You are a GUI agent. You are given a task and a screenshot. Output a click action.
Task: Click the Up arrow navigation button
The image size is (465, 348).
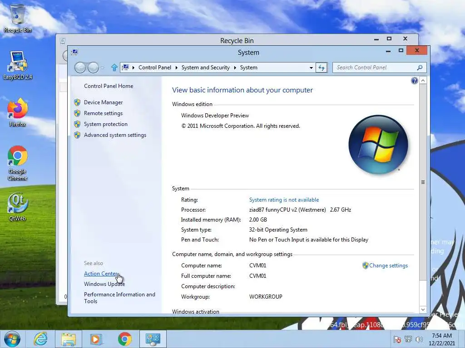114,68
